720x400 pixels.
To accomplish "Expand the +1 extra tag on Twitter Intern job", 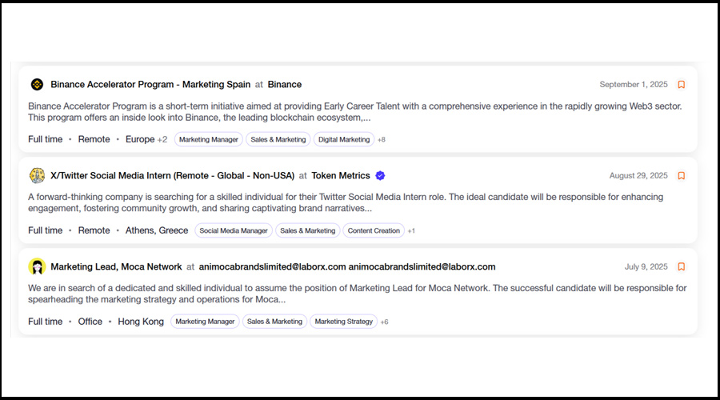I will pos(411,231).
